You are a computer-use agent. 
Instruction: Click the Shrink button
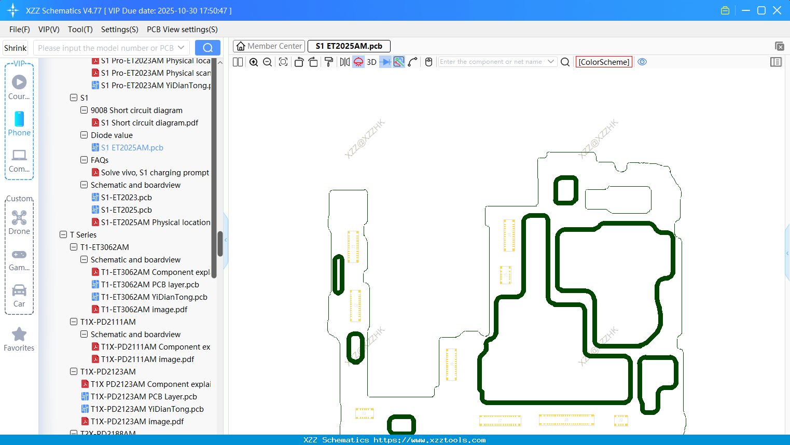(16, 48)
